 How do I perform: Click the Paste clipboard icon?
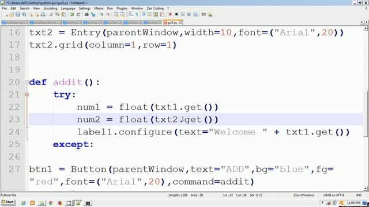click(x=64, y=14)
